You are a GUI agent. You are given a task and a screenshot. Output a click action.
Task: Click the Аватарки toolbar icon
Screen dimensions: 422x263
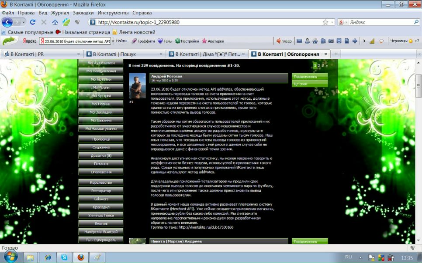point(213,41)
